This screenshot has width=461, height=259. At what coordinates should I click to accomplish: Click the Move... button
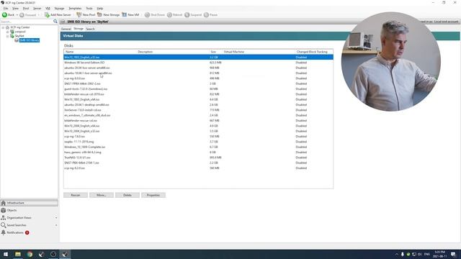click(x=102, y=195)
